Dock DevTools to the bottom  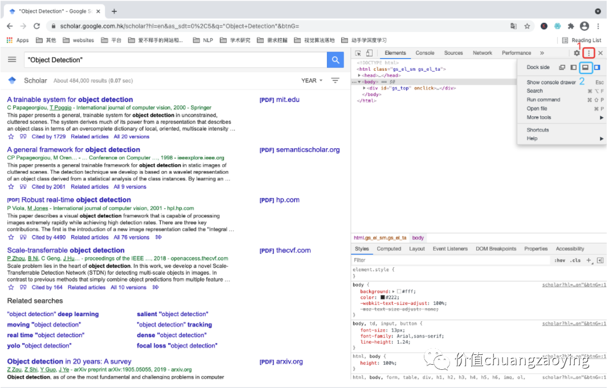[x=585, y=68]
